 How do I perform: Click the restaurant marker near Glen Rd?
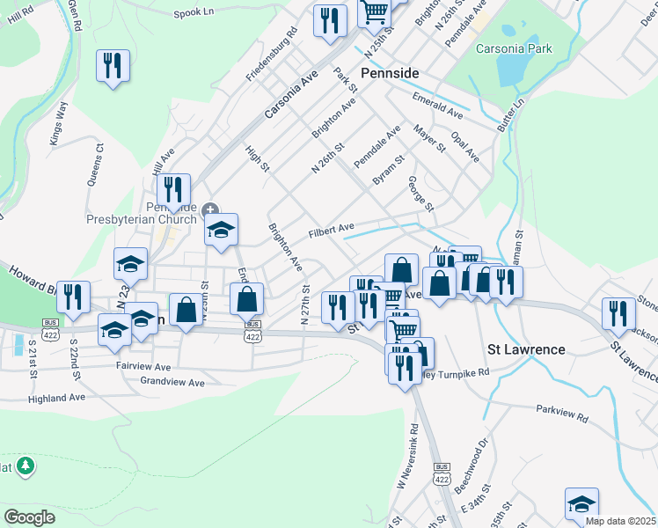pos(113,66)
